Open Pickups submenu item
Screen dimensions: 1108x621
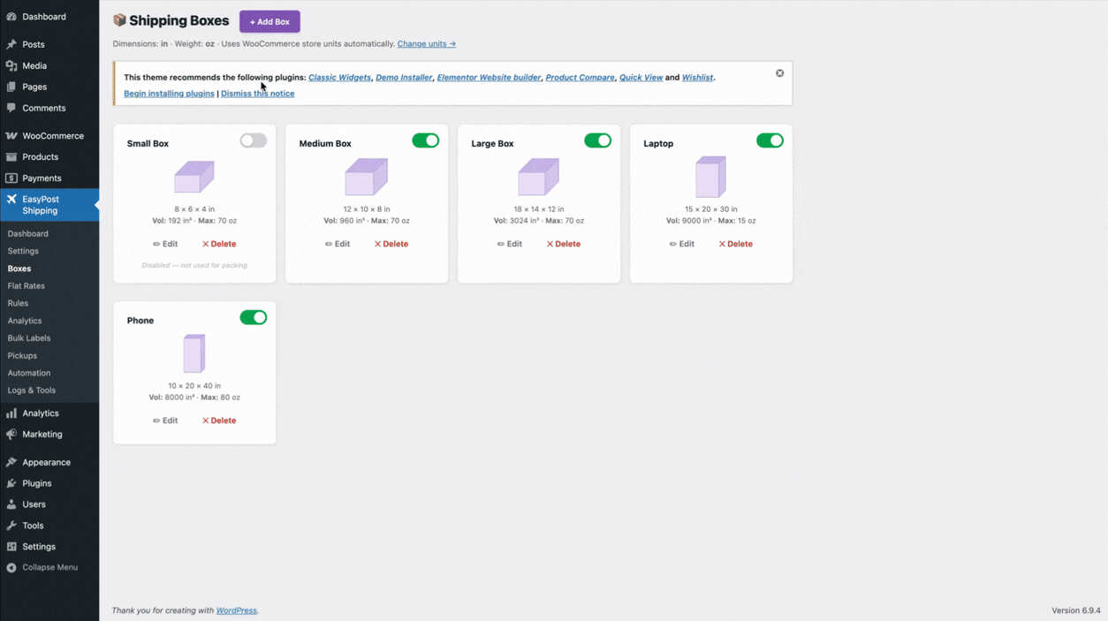tap(22, 356)
